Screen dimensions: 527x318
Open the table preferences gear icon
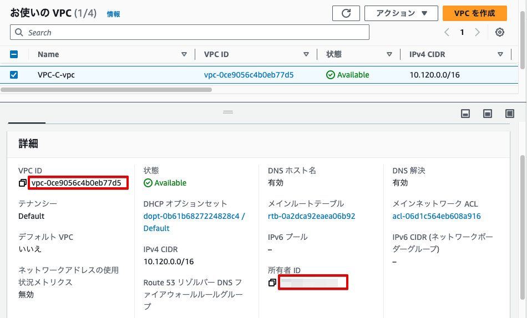tap(499, 32)
